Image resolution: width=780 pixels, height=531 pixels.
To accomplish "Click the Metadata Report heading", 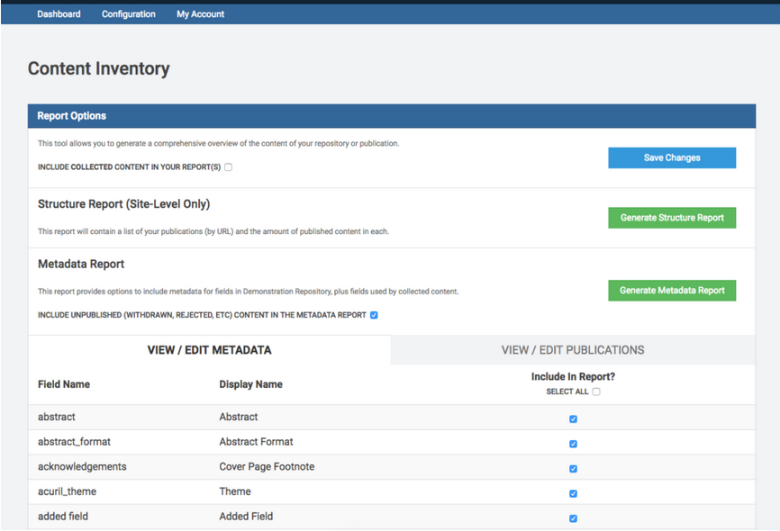I will (x=81, y=264).
